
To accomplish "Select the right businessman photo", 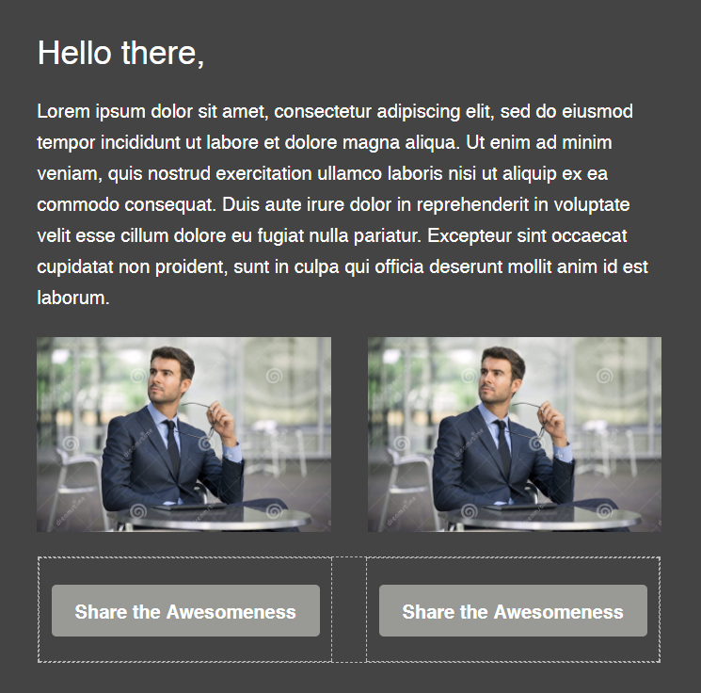I will (515, 434).
